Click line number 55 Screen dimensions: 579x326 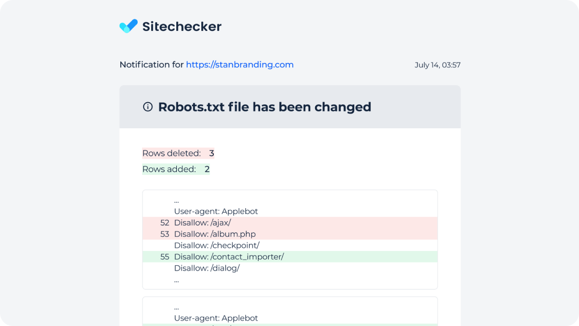tap(165, 256)
